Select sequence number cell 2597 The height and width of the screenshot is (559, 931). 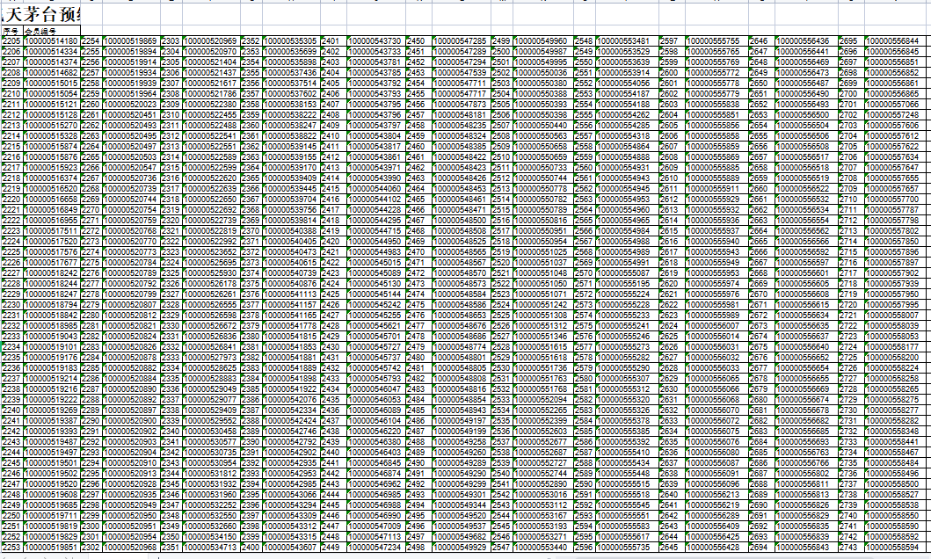pyautogui.click(x=673, y=41)
